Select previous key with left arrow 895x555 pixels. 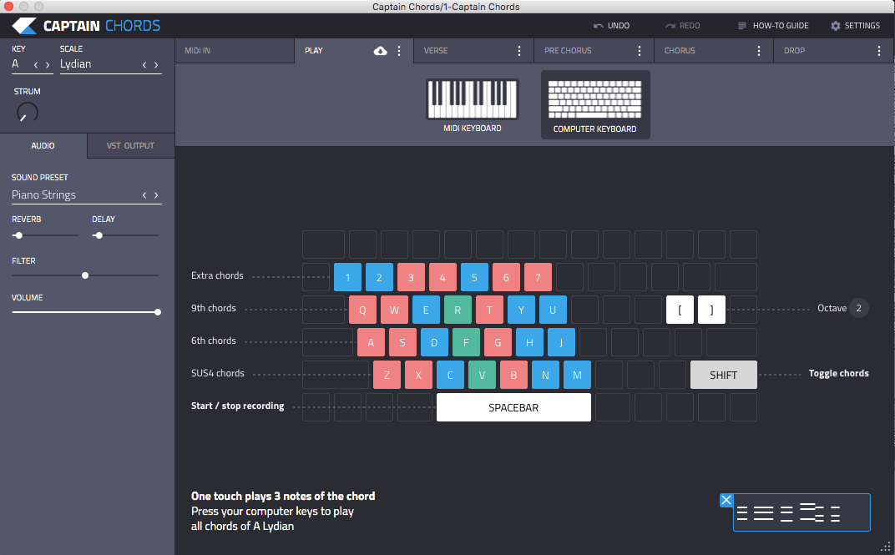36,65
